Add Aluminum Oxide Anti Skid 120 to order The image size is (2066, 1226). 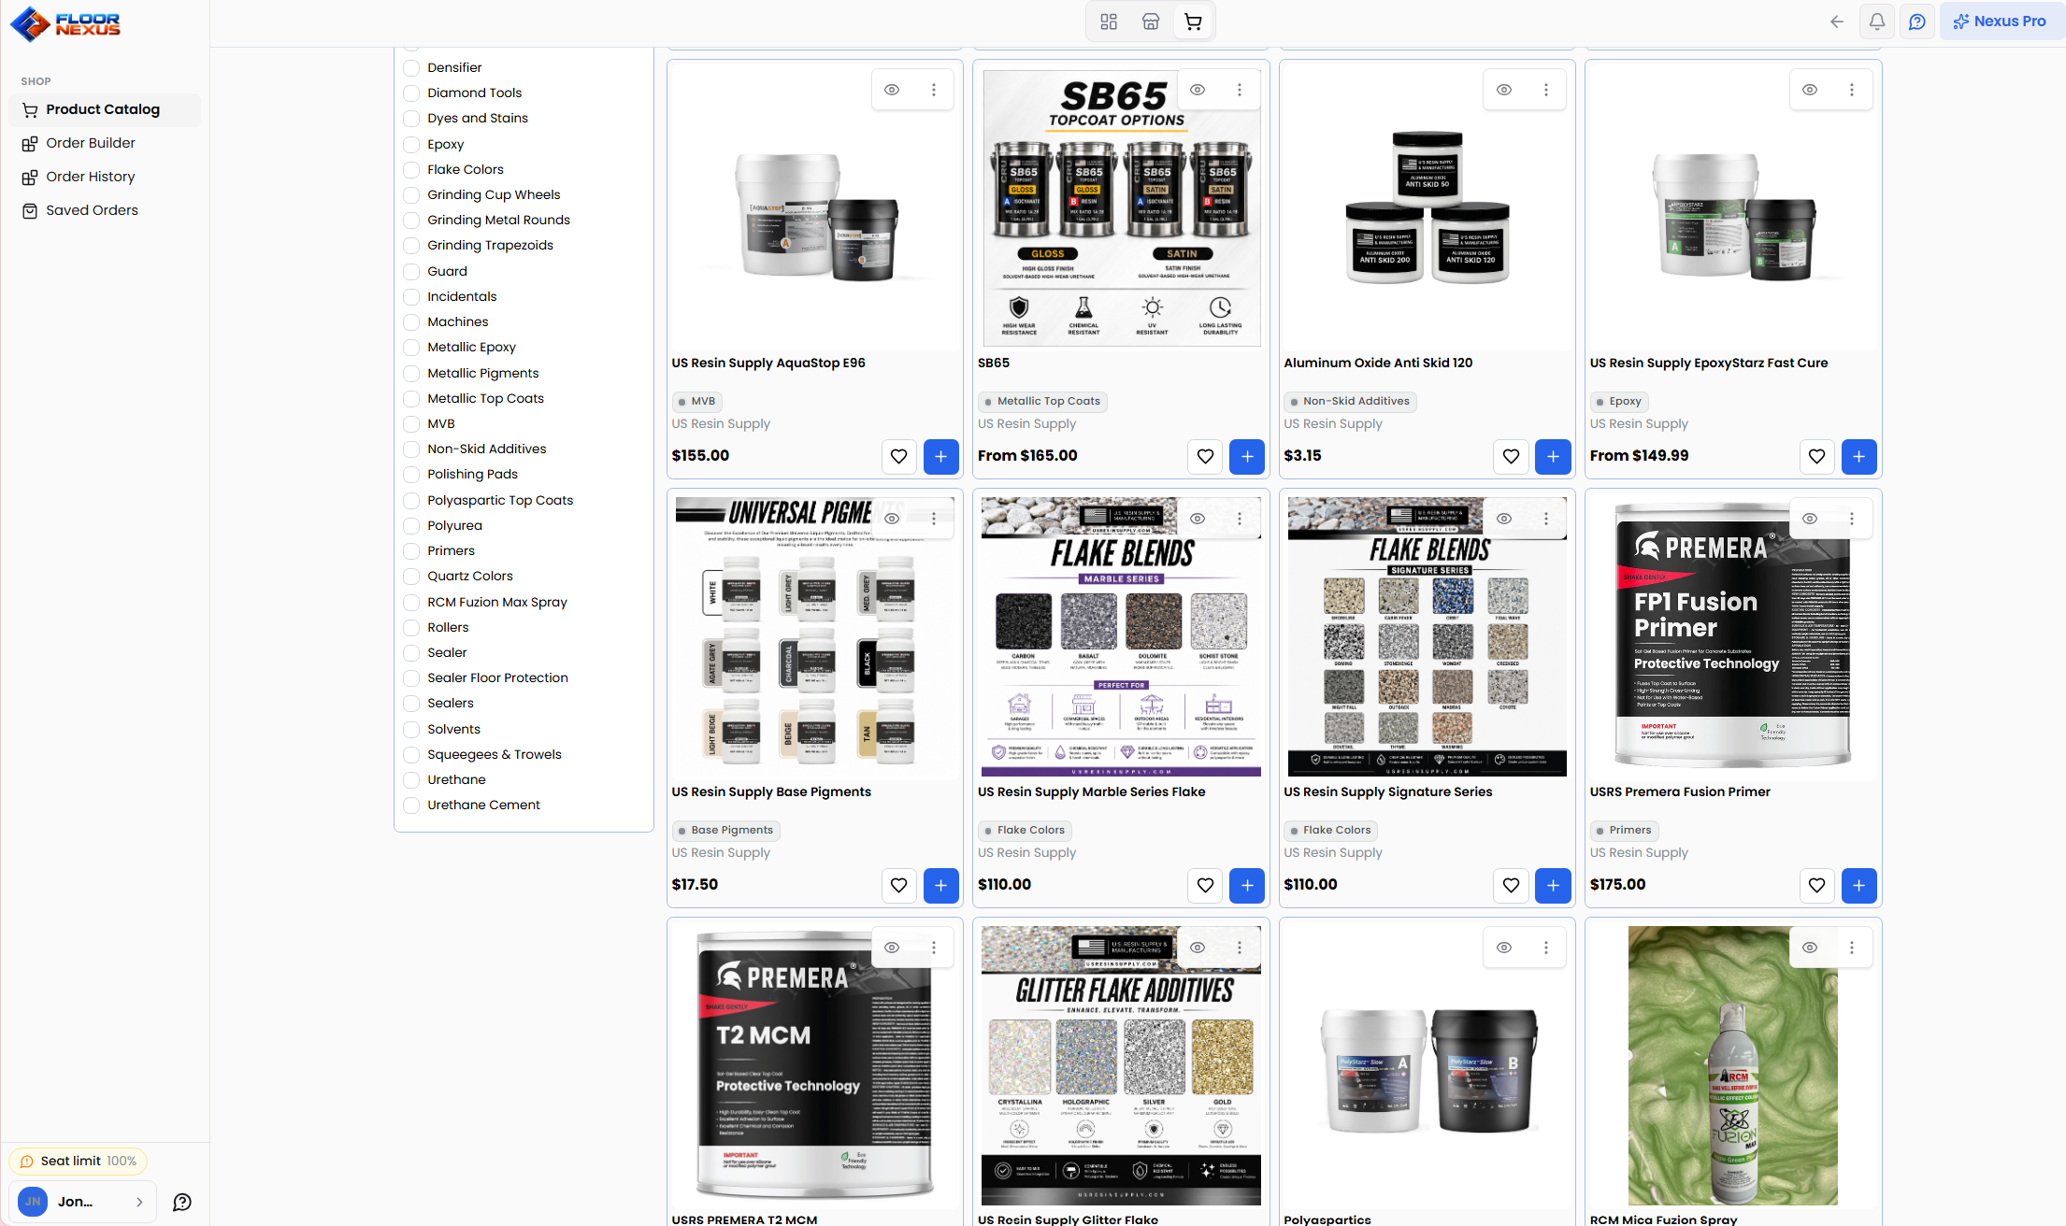tap(1553, 456)
